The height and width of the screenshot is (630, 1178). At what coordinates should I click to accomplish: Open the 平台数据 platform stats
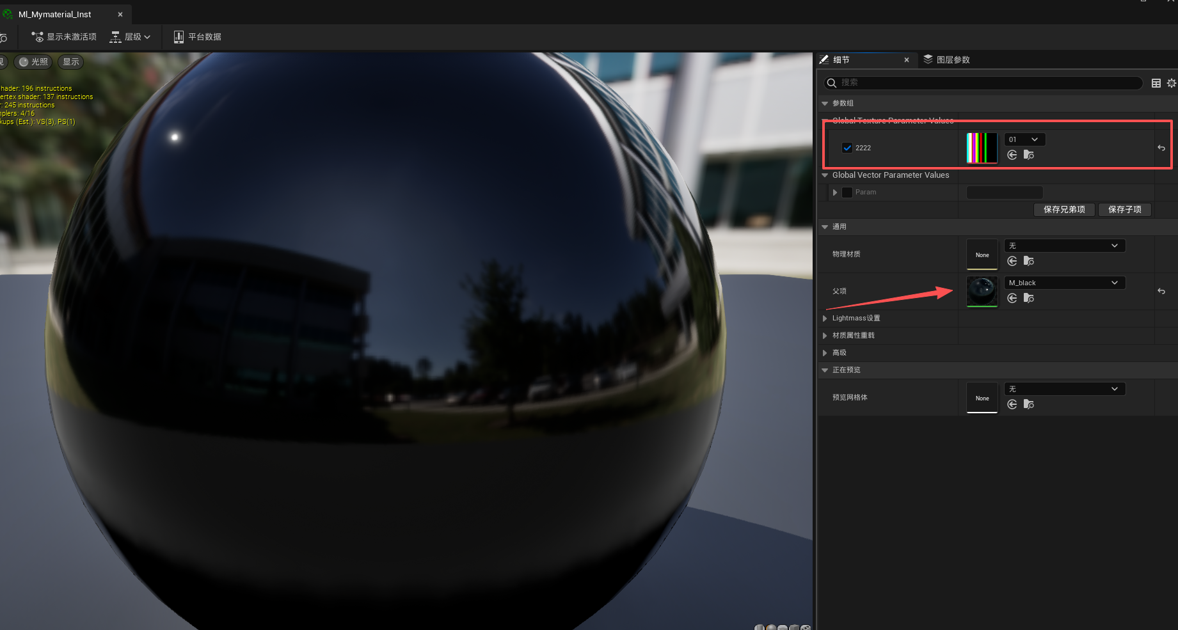point(197,37)
